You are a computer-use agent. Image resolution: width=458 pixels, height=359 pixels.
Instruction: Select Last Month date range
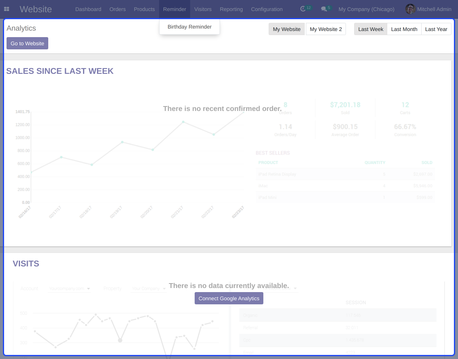pyautogui.click(x=404, y=29)
